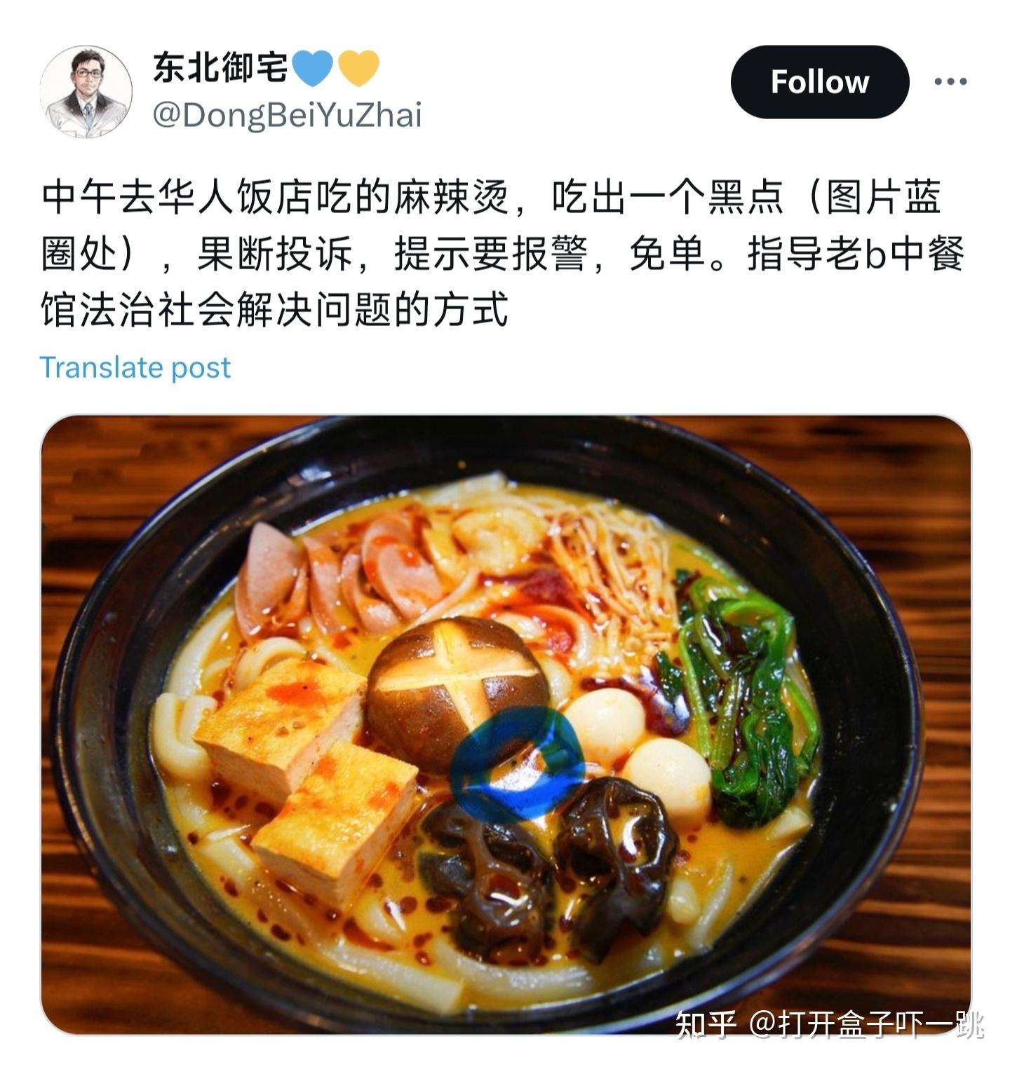Click the yellow heart emoji beside the name
This screenshot has height=1067, width=1010.
coord(358,69)
